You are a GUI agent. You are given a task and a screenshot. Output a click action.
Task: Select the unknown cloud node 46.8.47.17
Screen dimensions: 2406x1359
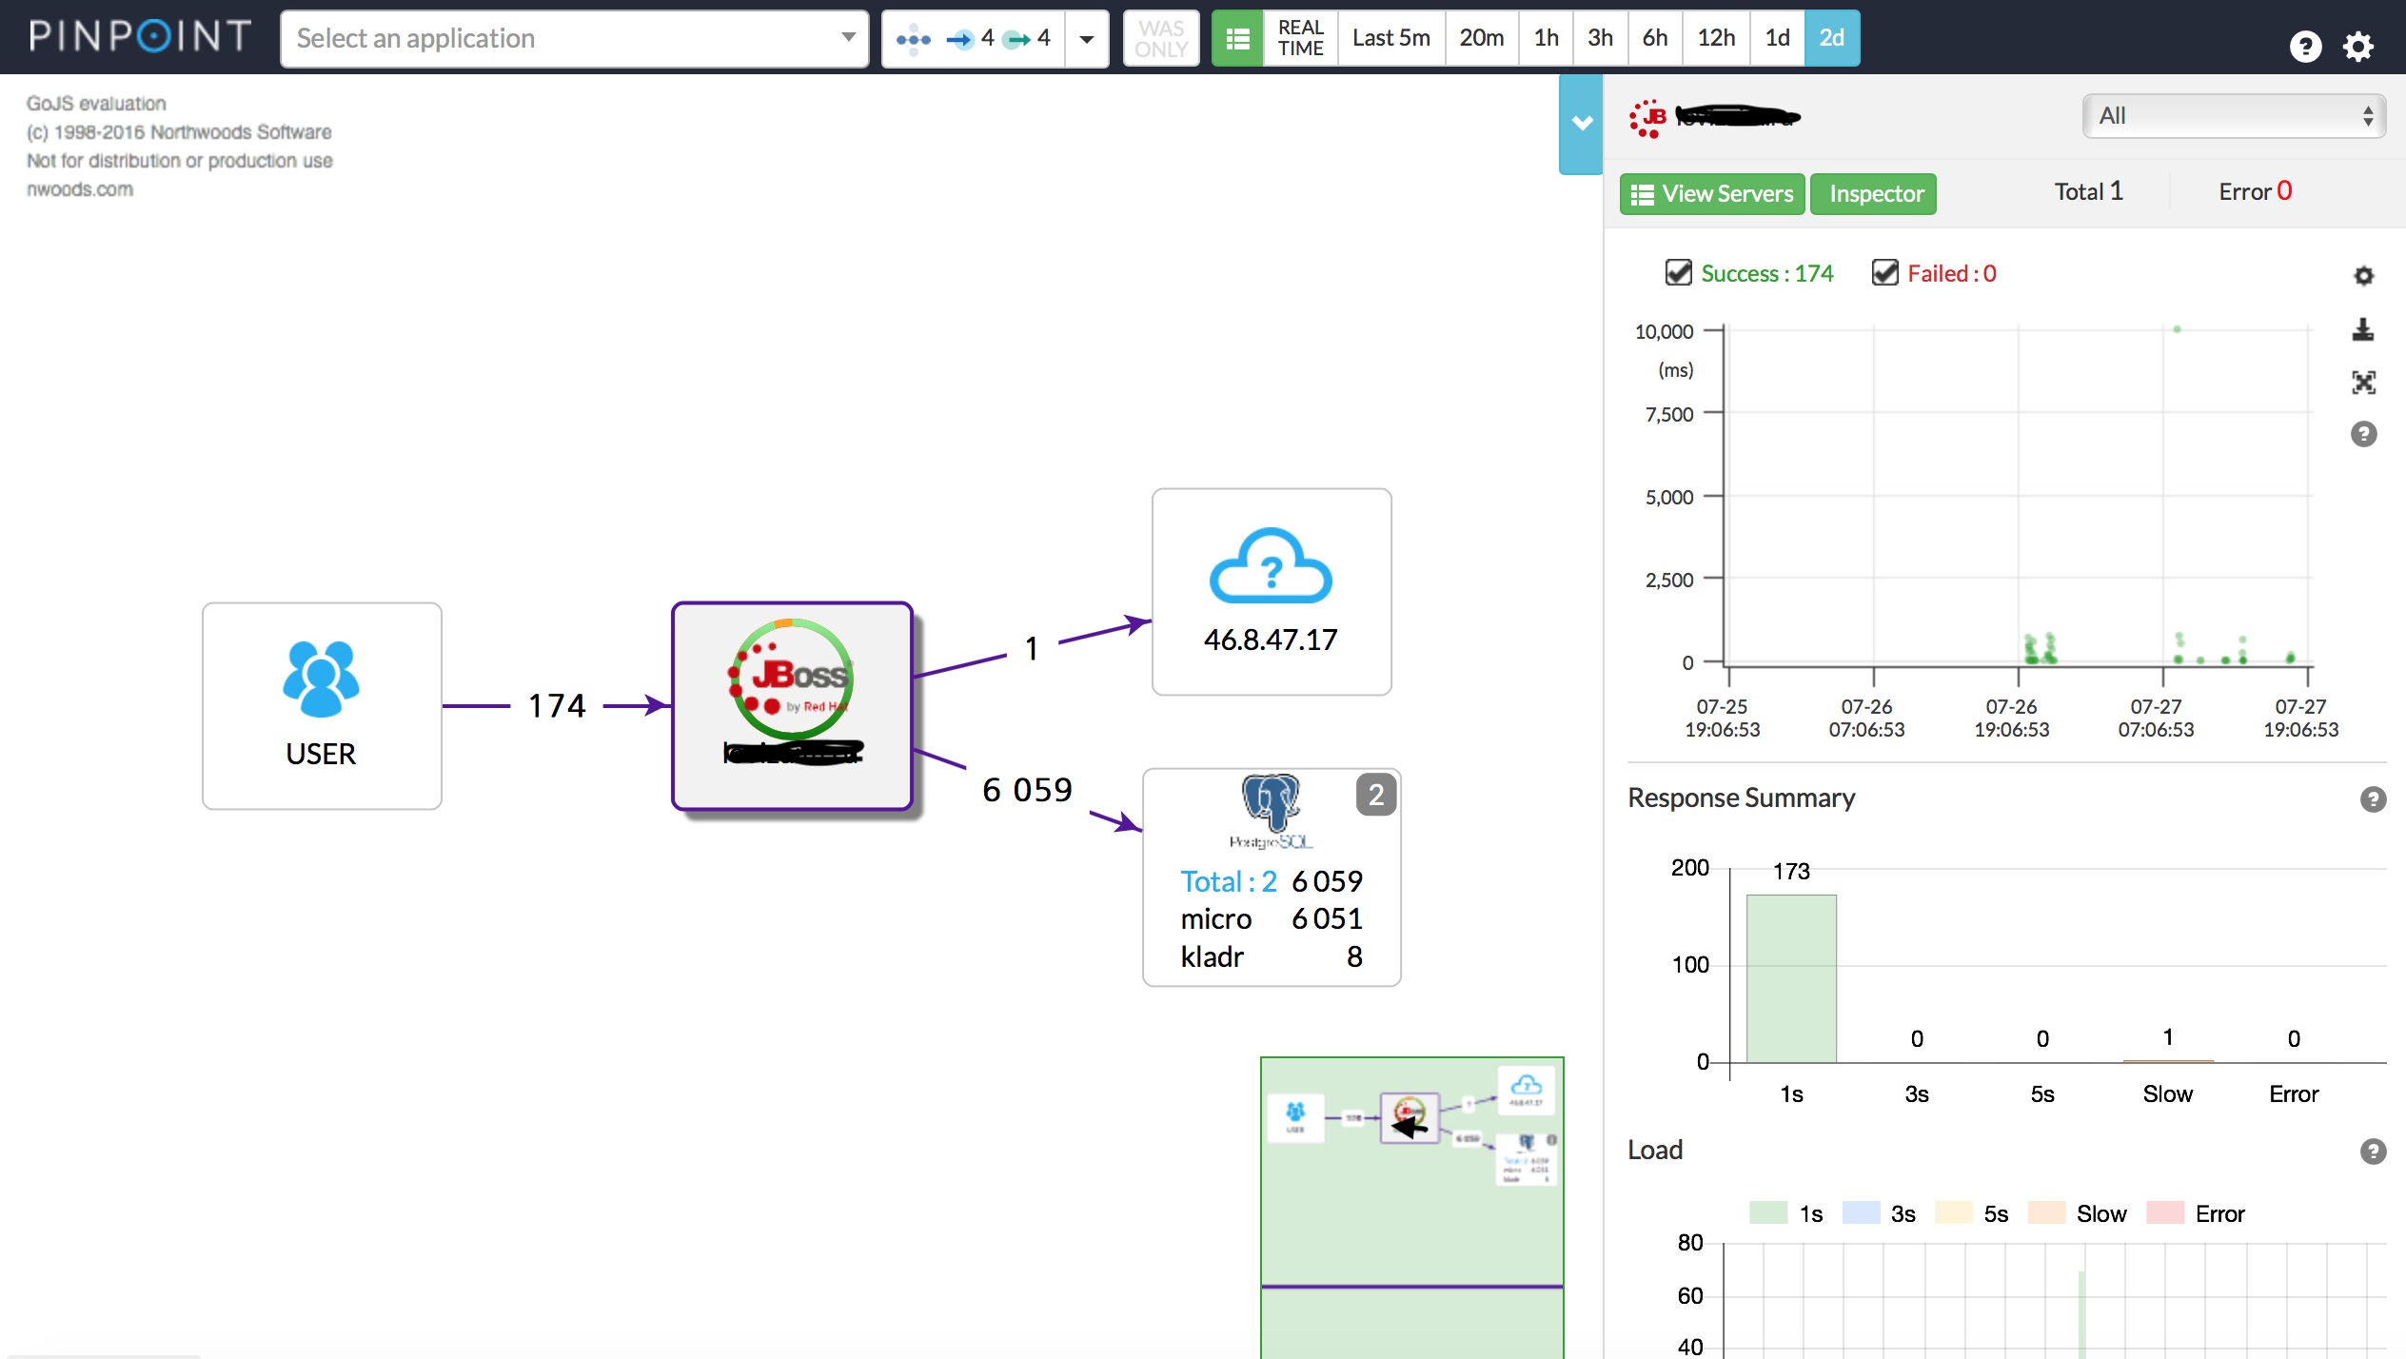[x=1271, y=590]
